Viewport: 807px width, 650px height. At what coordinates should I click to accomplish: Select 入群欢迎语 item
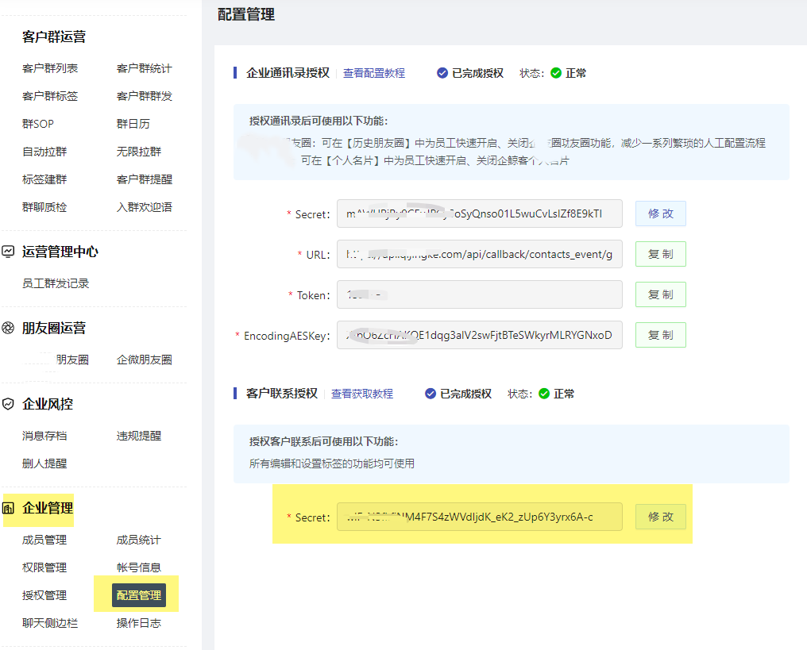pos(144,207)
